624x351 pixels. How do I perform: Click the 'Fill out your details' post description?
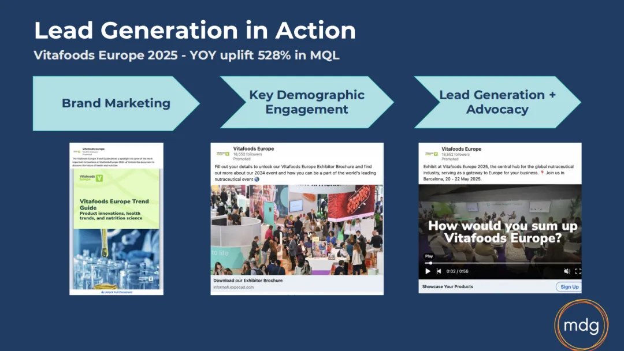[x=295, y=173]
